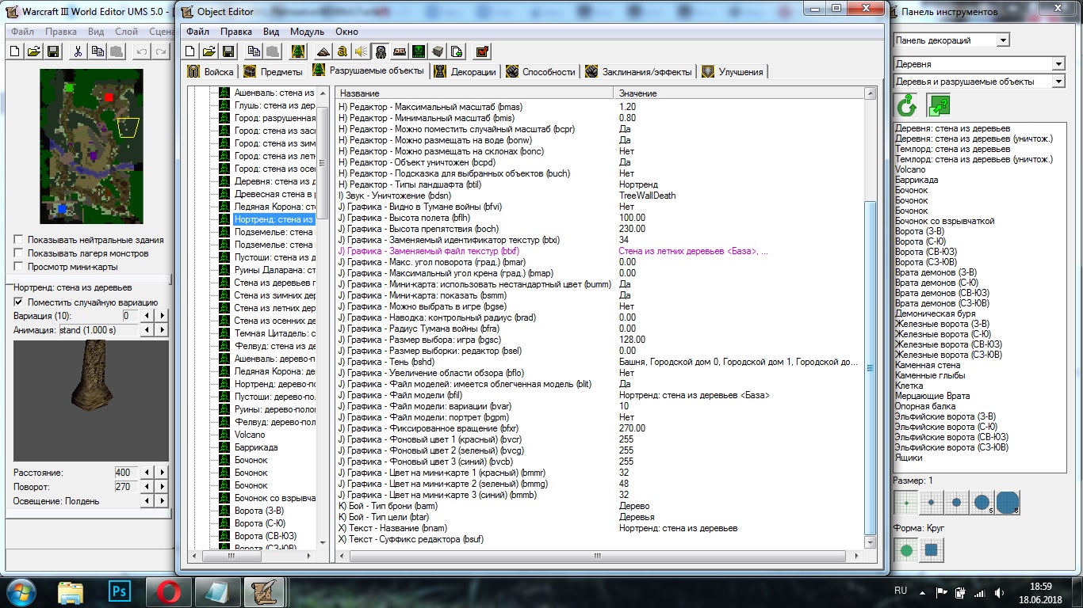Viewport: 1083px width, 608px height.
Task: Click the Освещение right arrow
Action: [162, 501]
